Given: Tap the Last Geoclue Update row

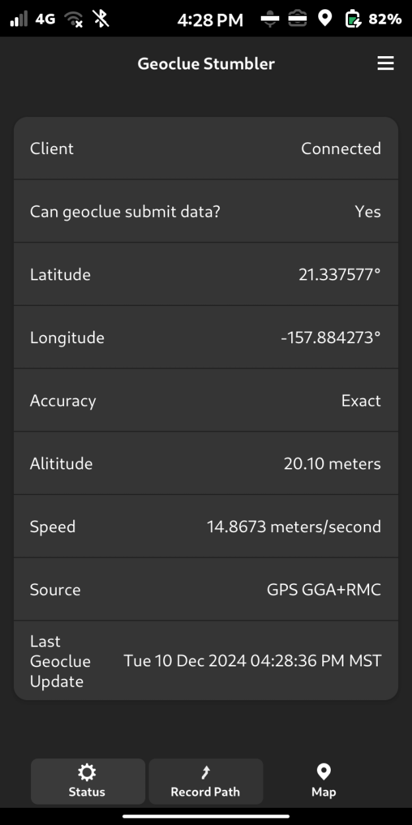Looking at the screenshot, I should point(206,661).
